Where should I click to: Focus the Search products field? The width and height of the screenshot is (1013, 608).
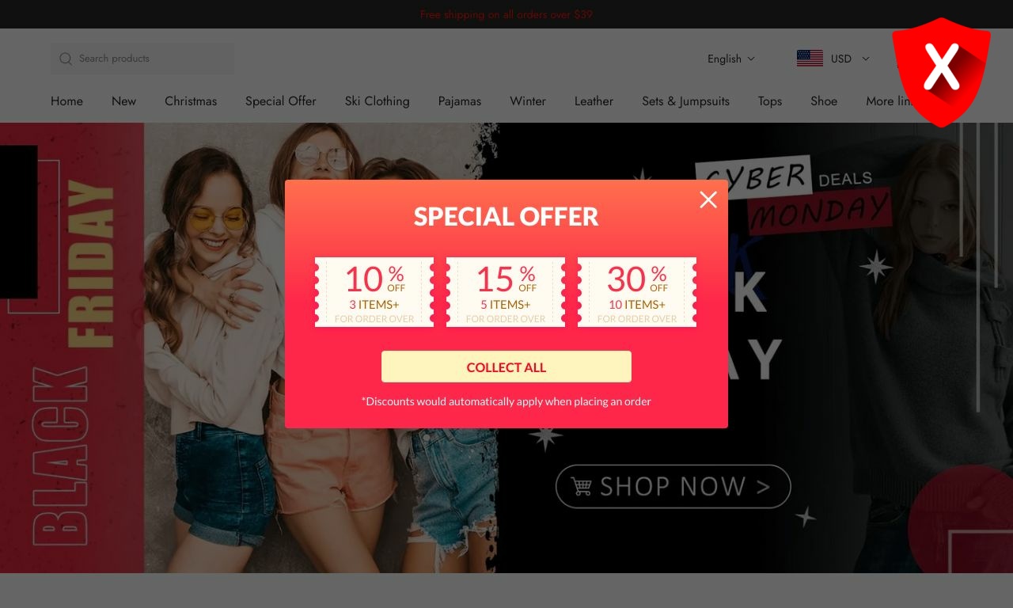tap(142, 59)
